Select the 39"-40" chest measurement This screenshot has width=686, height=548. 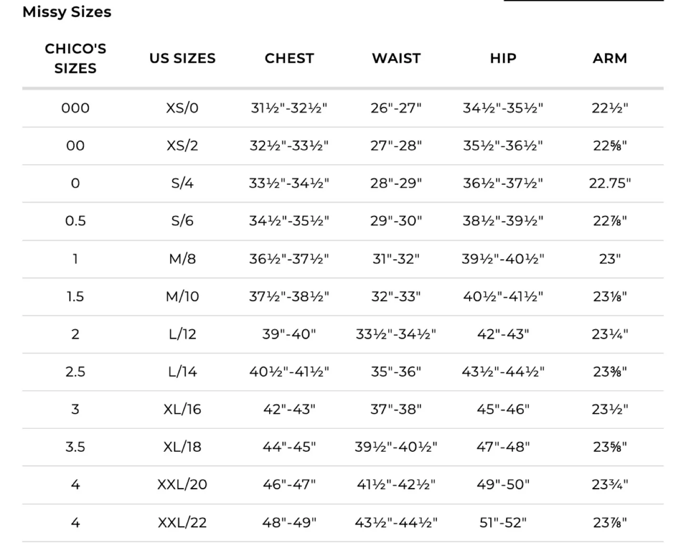[289, 334]
